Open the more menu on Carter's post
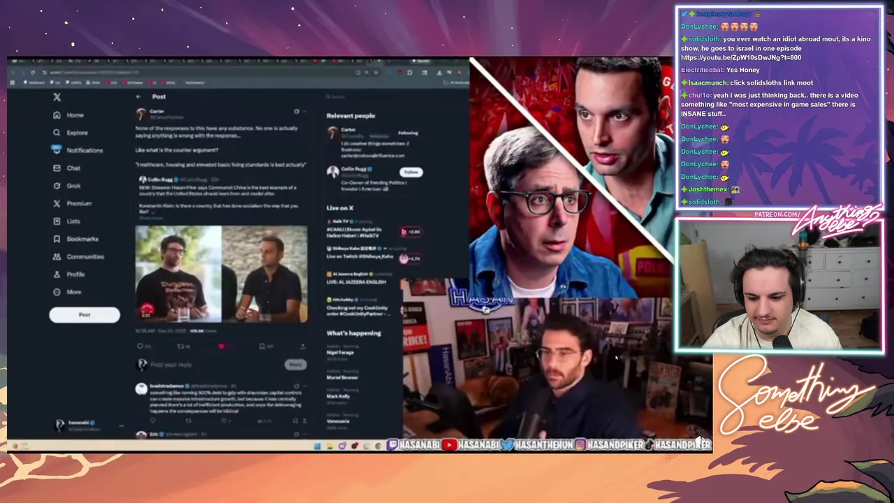 (305, 112)
